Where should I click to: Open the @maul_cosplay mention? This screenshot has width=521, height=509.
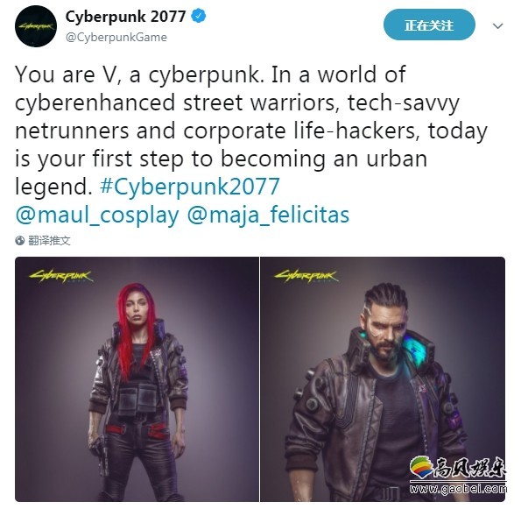(x=97, y=216)
